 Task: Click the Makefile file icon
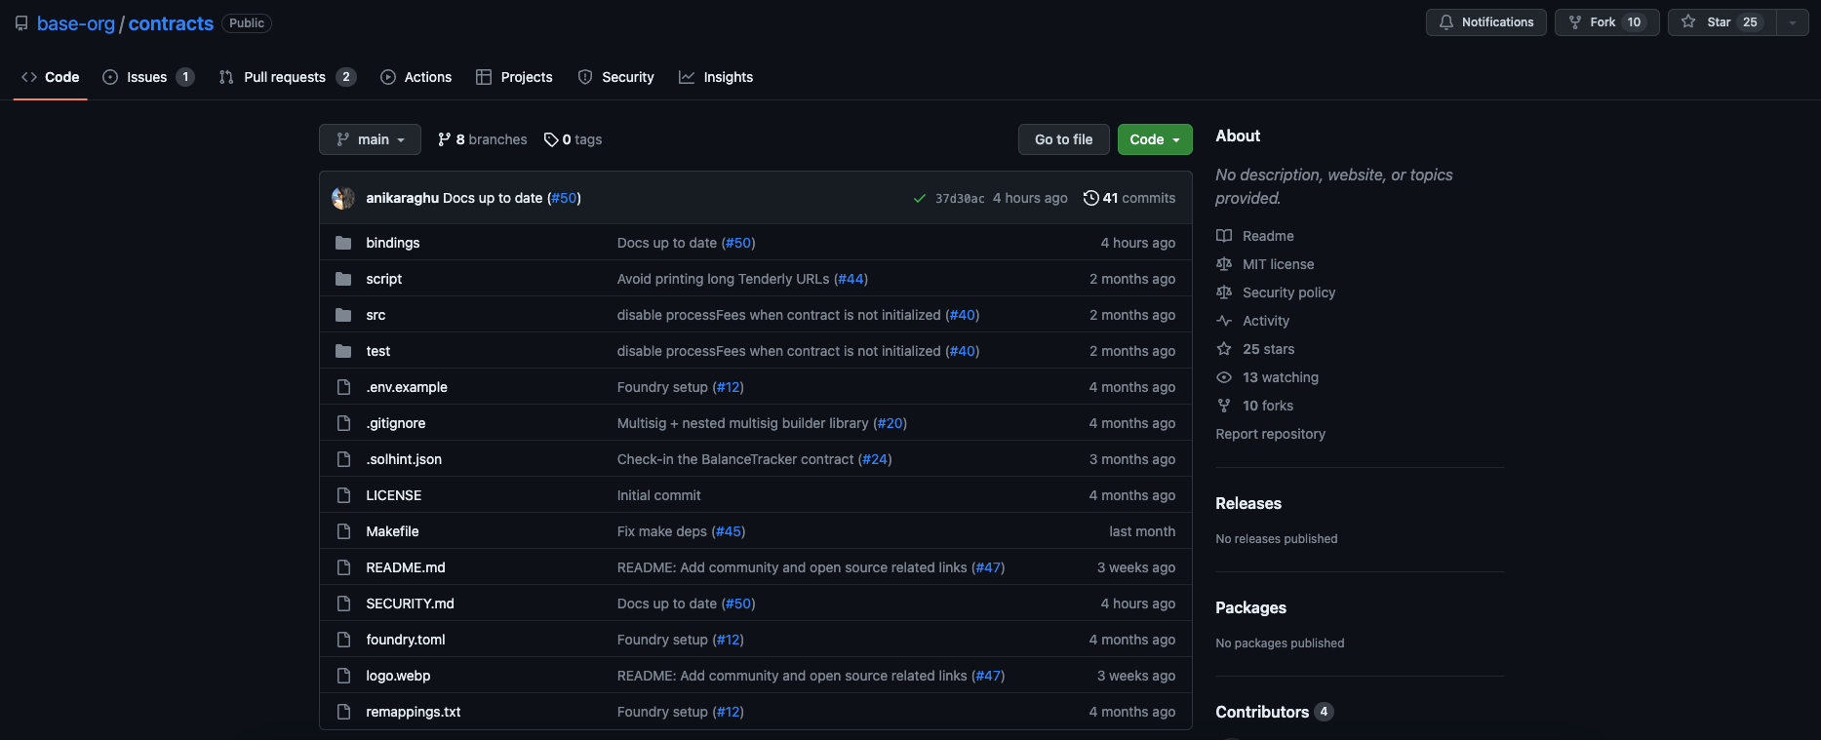tap(343, 531)
